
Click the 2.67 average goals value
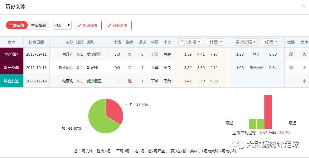(x=263, y=133)
